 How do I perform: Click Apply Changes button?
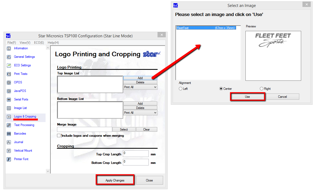(x=115, y=180)
